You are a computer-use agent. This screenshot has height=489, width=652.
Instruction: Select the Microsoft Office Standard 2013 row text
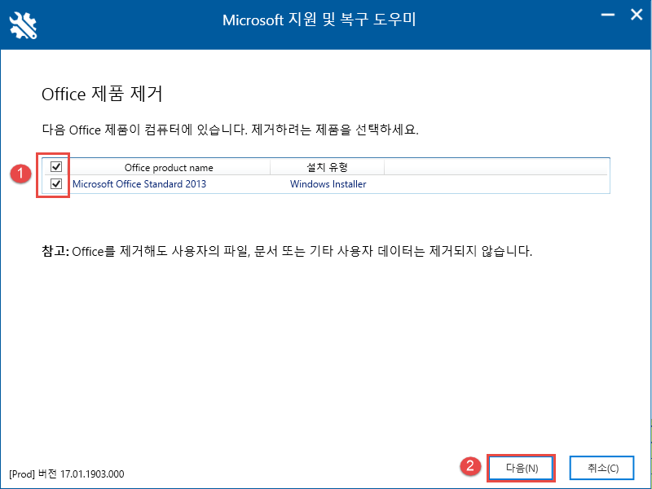point(139,184)
